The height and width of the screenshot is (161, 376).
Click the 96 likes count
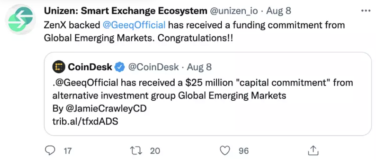coord(244,151)
